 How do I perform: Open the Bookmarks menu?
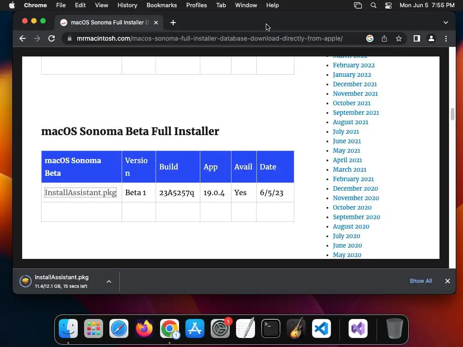[161, 5]
